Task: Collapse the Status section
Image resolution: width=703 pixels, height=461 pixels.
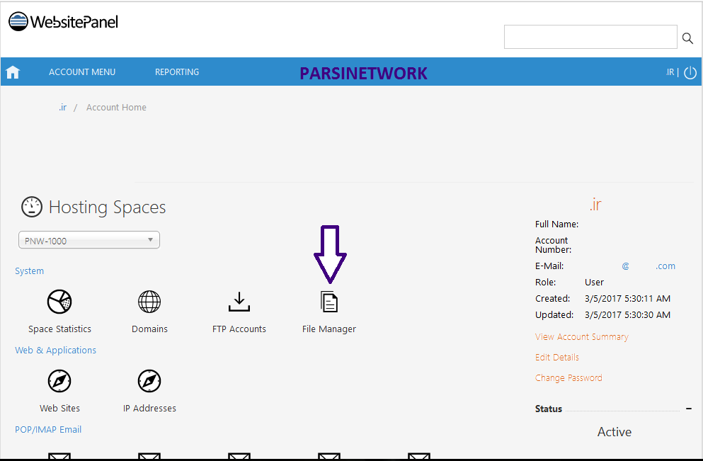Action: [689, 409]
